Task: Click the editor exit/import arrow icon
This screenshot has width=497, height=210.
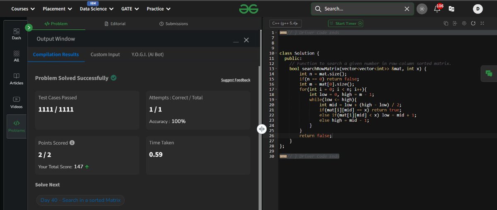Action: [455, 24]
